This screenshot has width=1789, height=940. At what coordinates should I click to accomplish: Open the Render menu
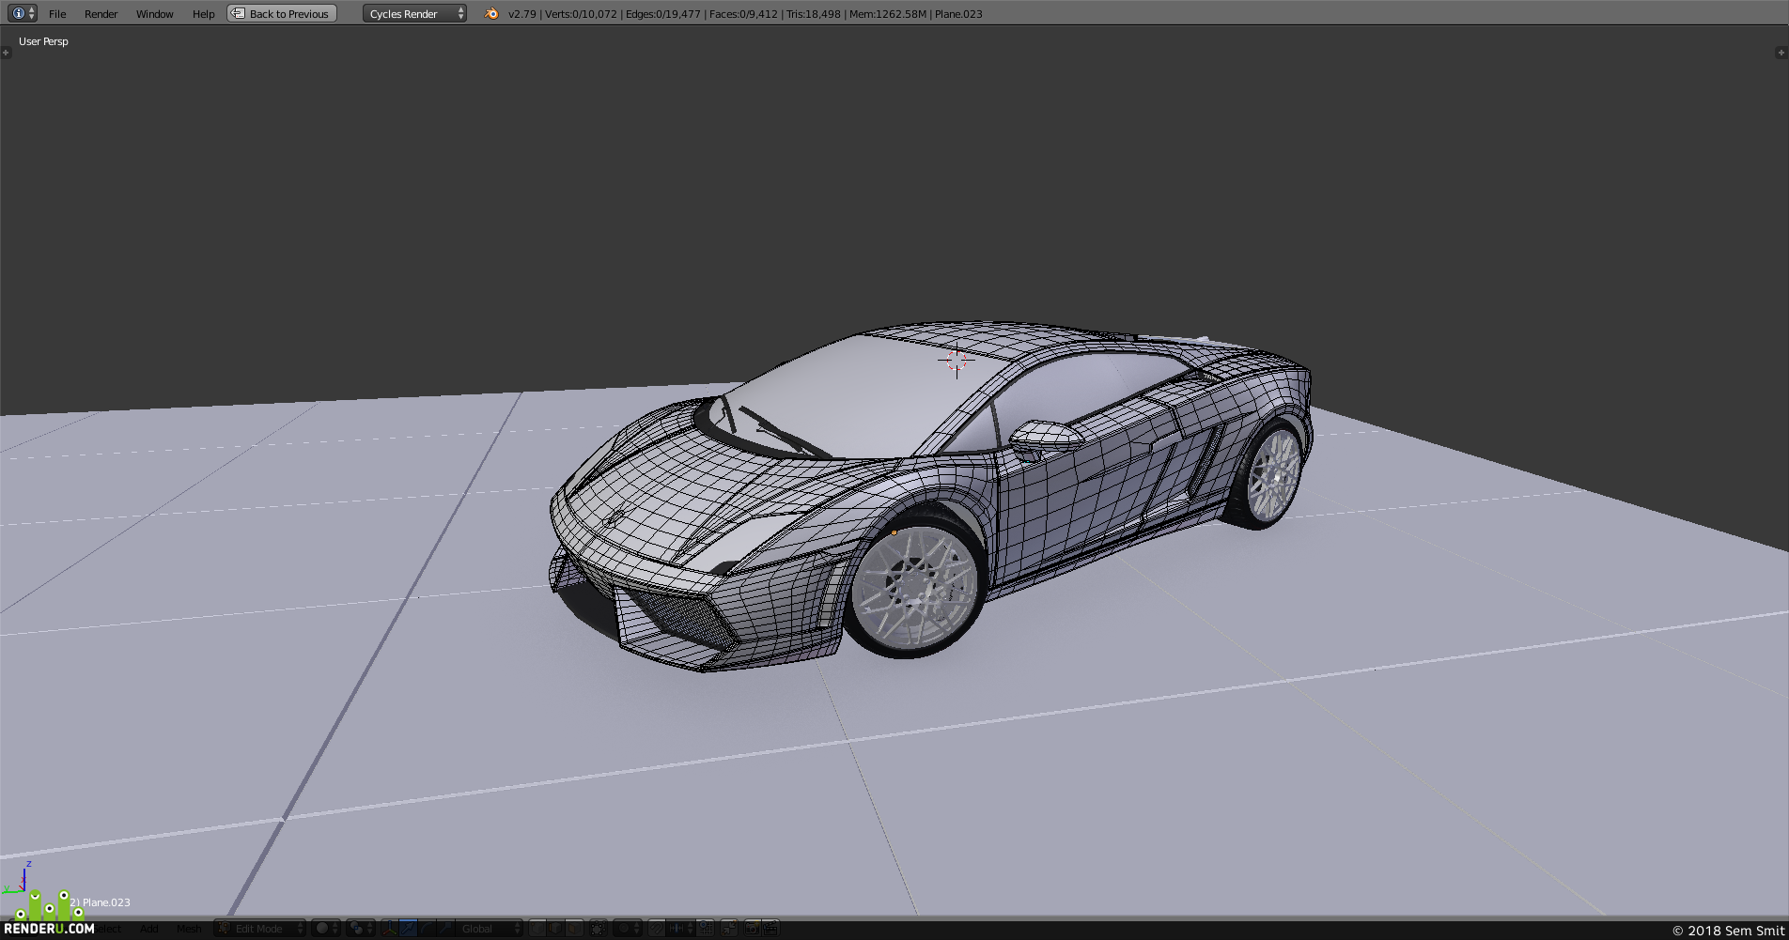[x=101, y=14]
